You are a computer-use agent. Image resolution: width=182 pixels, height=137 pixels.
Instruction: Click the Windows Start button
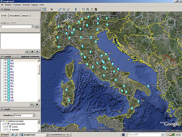(5, 135)
